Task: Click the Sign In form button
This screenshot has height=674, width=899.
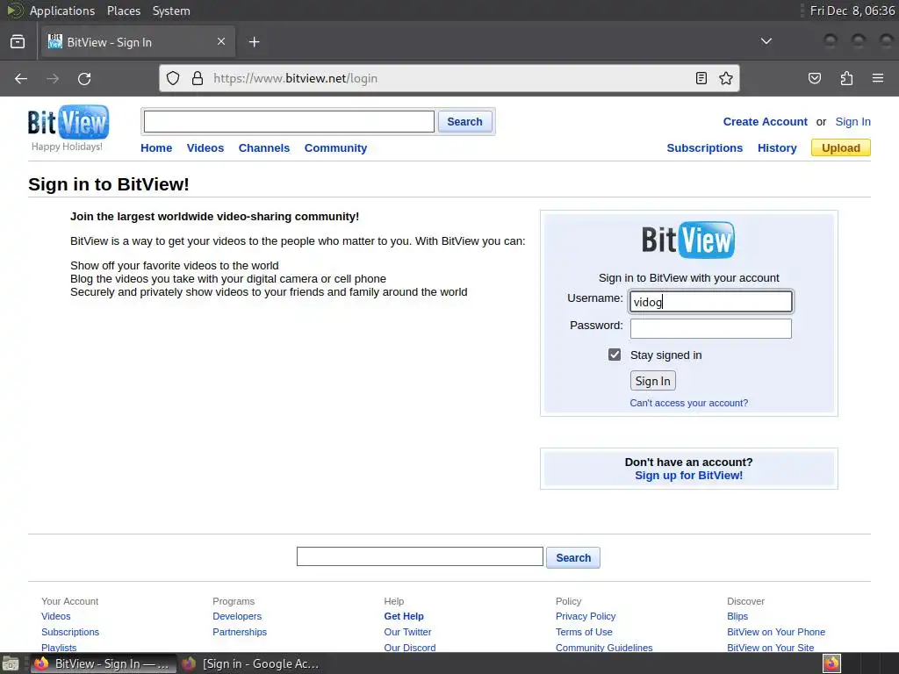Action: point(653,381)
